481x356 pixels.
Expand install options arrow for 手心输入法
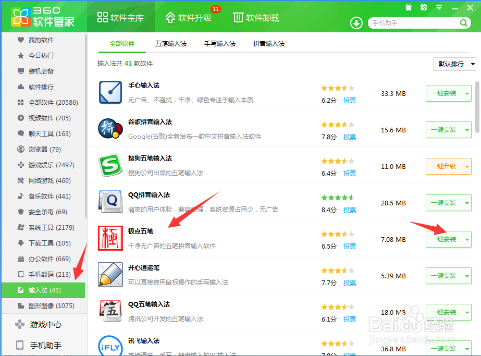pyautogui.click(x=467, y=93)
